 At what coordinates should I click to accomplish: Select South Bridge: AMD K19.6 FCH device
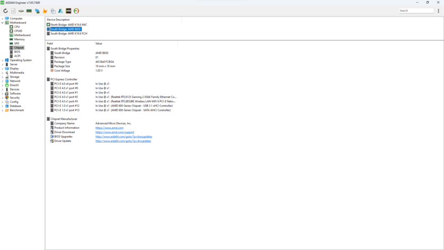69,34
